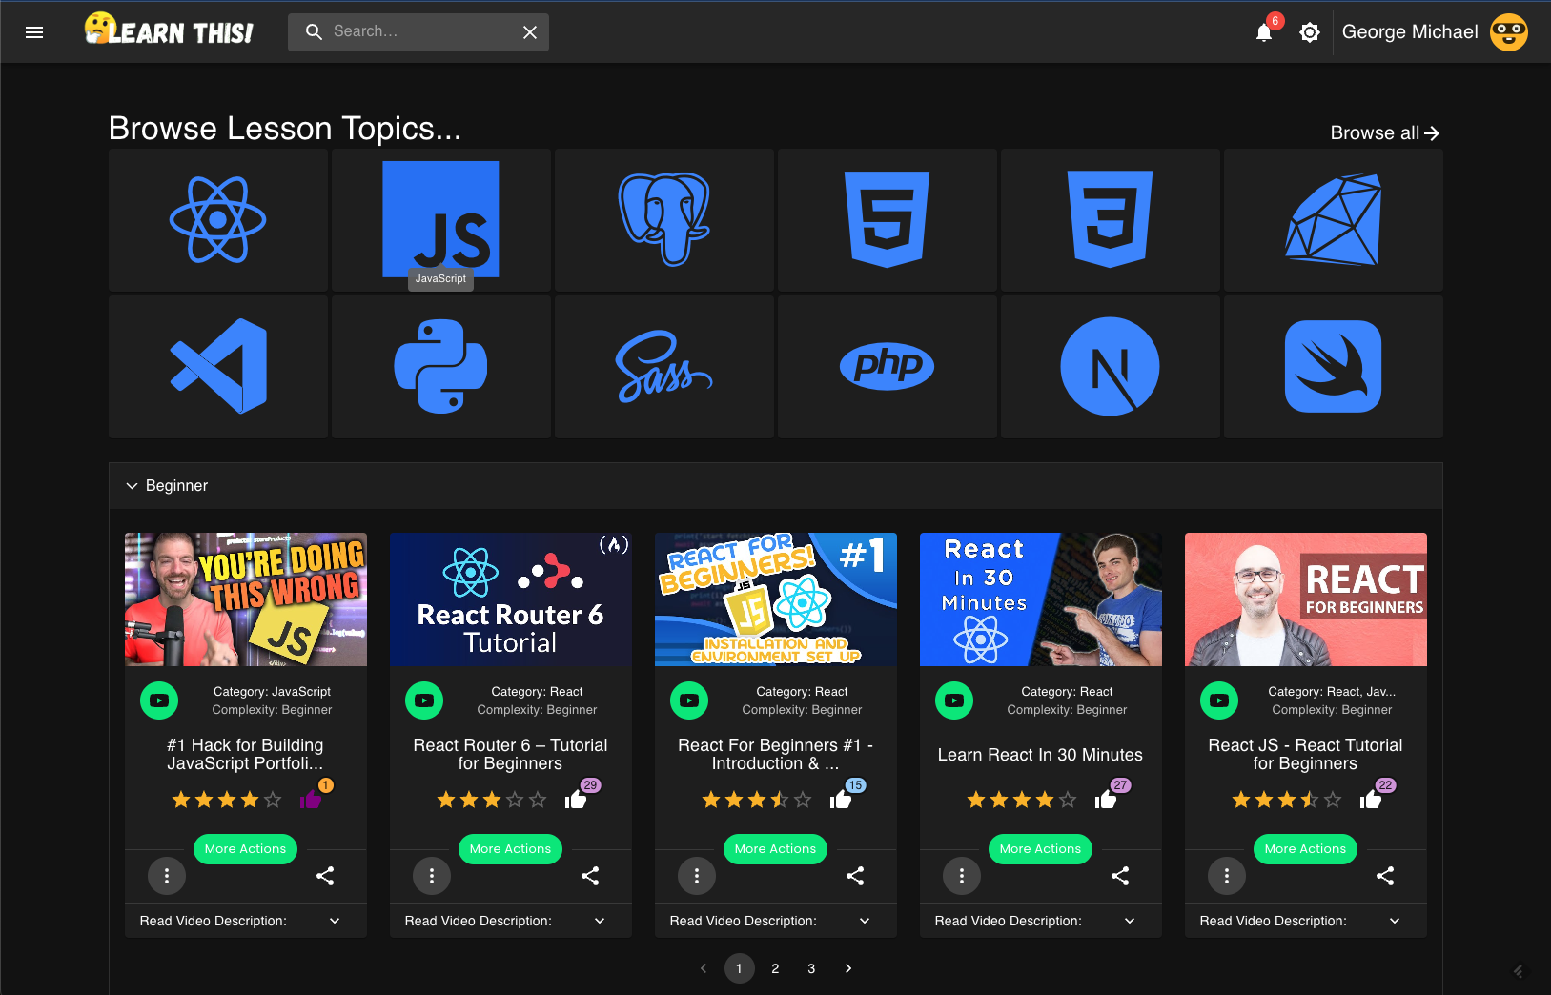Expand video description for React For Beginners #1
Viewport: 1551px width, 995px height.
[x=776, y=921]
